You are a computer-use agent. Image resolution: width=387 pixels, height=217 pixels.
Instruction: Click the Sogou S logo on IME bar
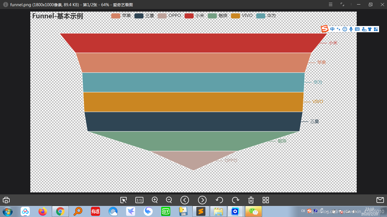pyautogui.click(x=325, y=29)
